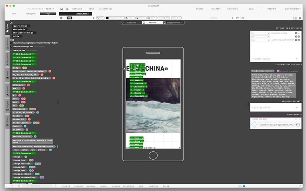Screen dimensions: 306x191
Task: Toggle Margins overlay in bottom bar
Action: click(91, 186)
